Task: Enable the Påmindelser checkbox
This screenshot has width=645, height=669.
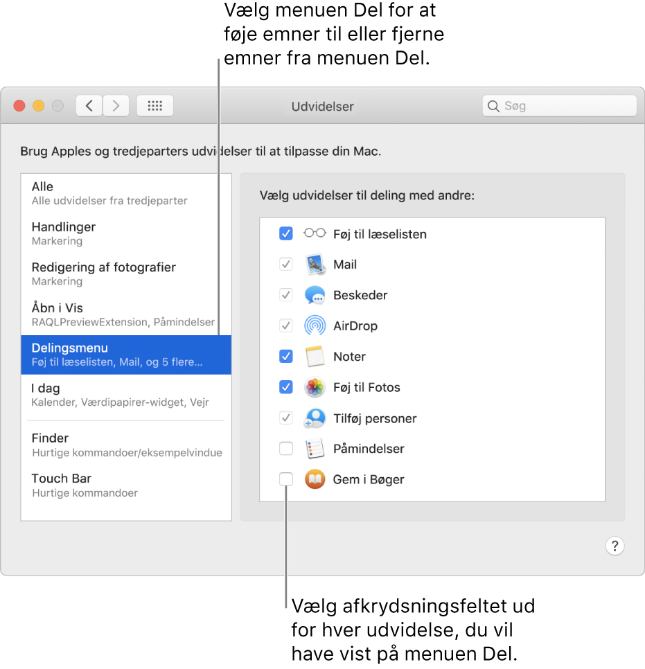Action: (x=286, y=449)
